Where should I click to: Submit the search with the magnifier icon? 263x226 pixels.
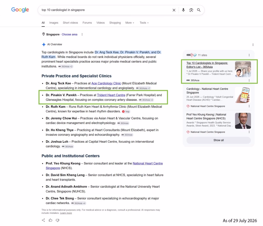point(199,10)
